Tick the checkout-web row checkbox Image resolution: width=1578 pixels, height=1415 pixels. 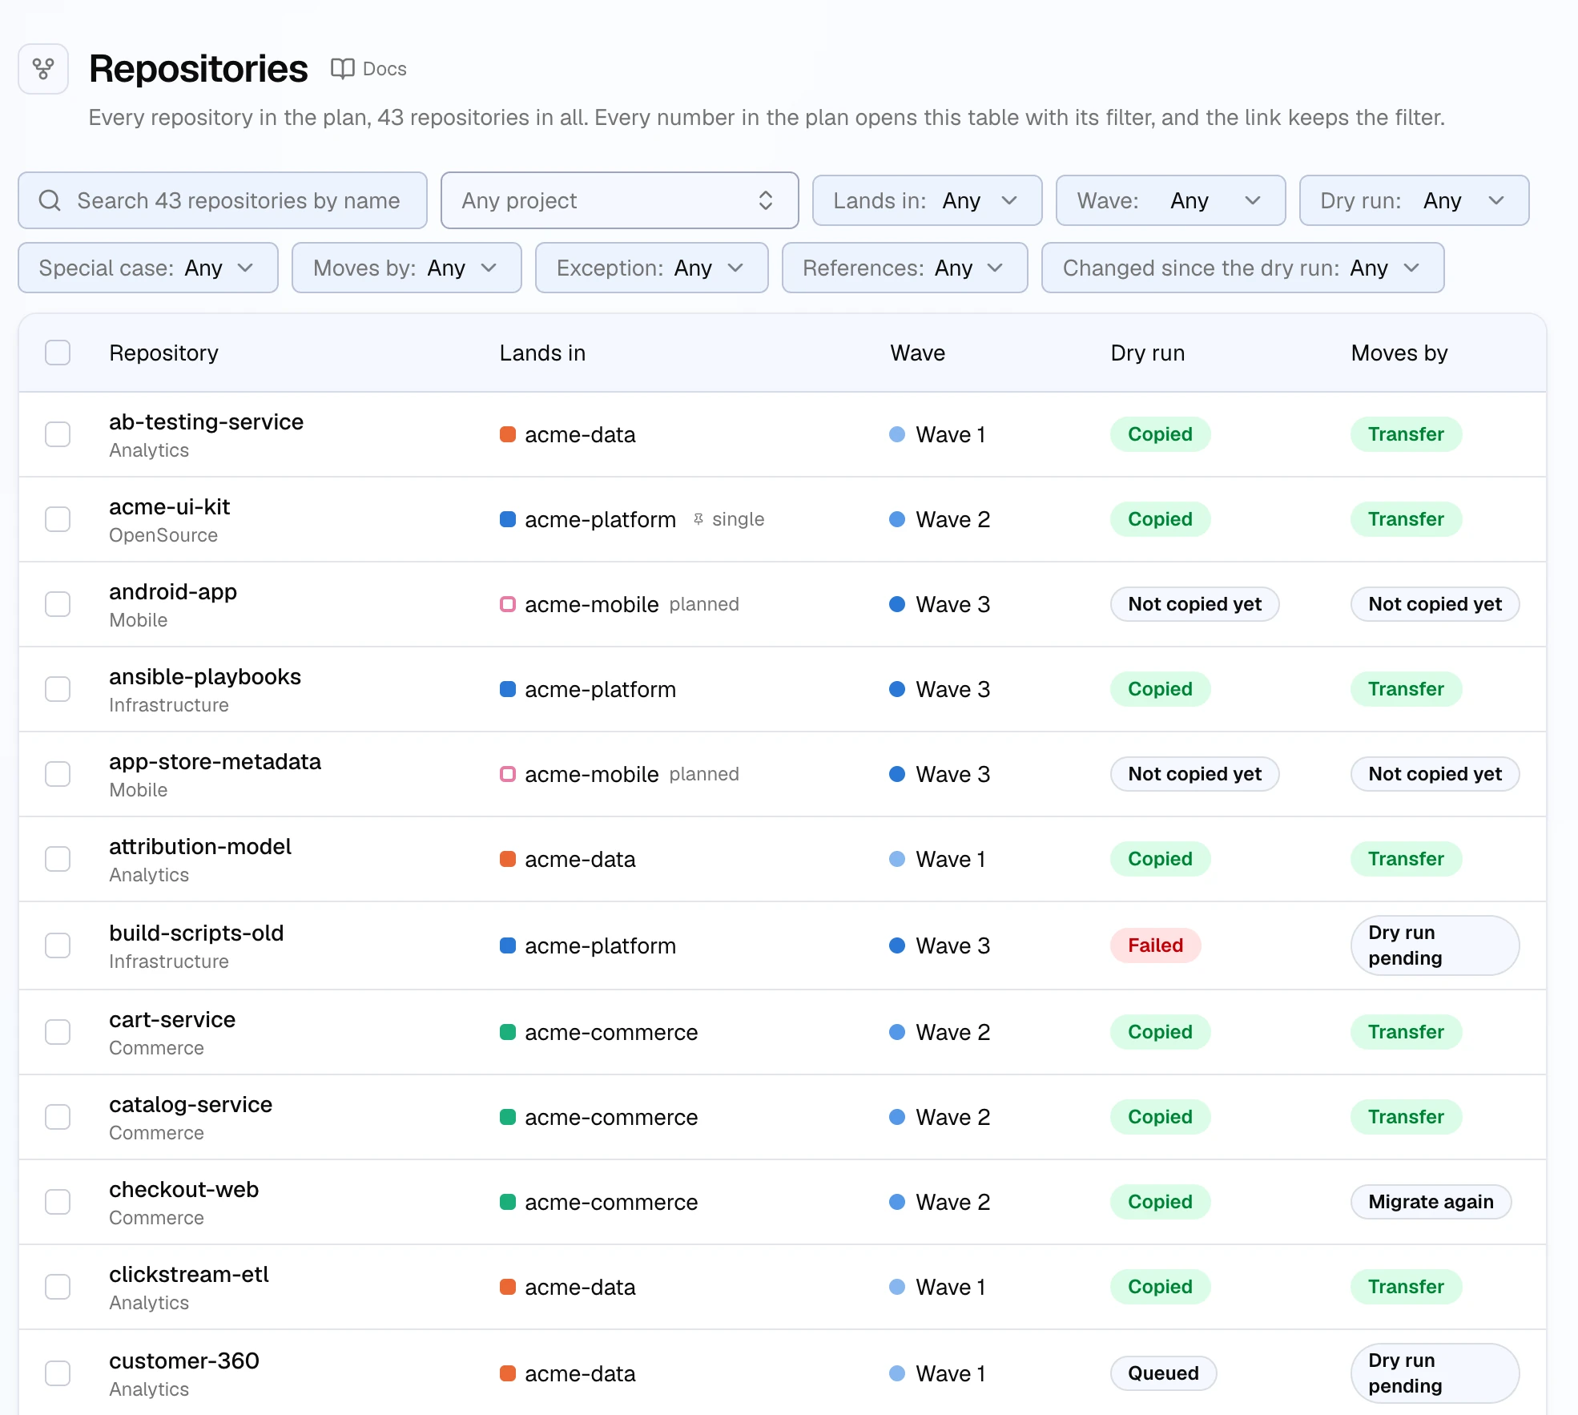tap(58, 1202)
